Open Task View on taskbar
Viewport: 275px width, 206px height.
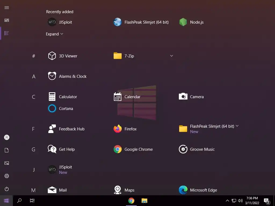(32, 201)
